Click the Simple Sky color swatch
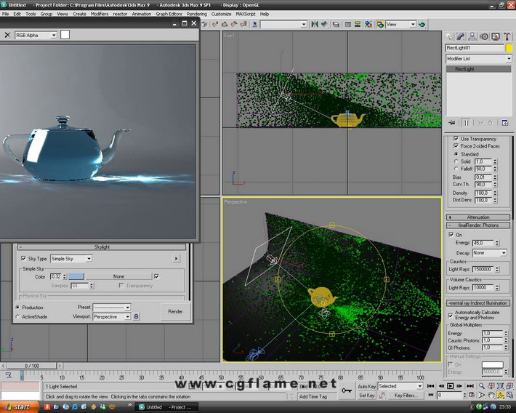Image resolution: width=516 pixels, height=413 pixels. [76, 276]
